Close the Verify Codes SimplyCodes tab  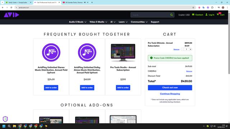31,3
